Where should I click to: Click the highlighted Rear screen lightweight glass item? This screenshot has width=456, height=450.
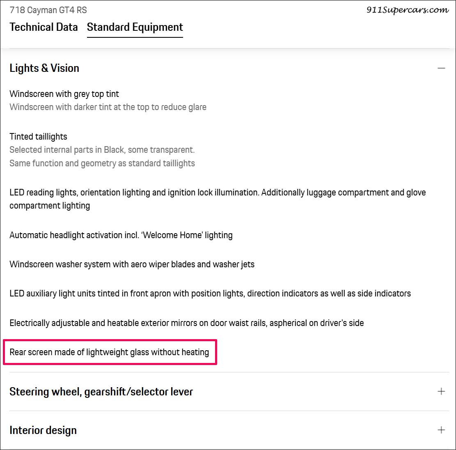(109, 352)
